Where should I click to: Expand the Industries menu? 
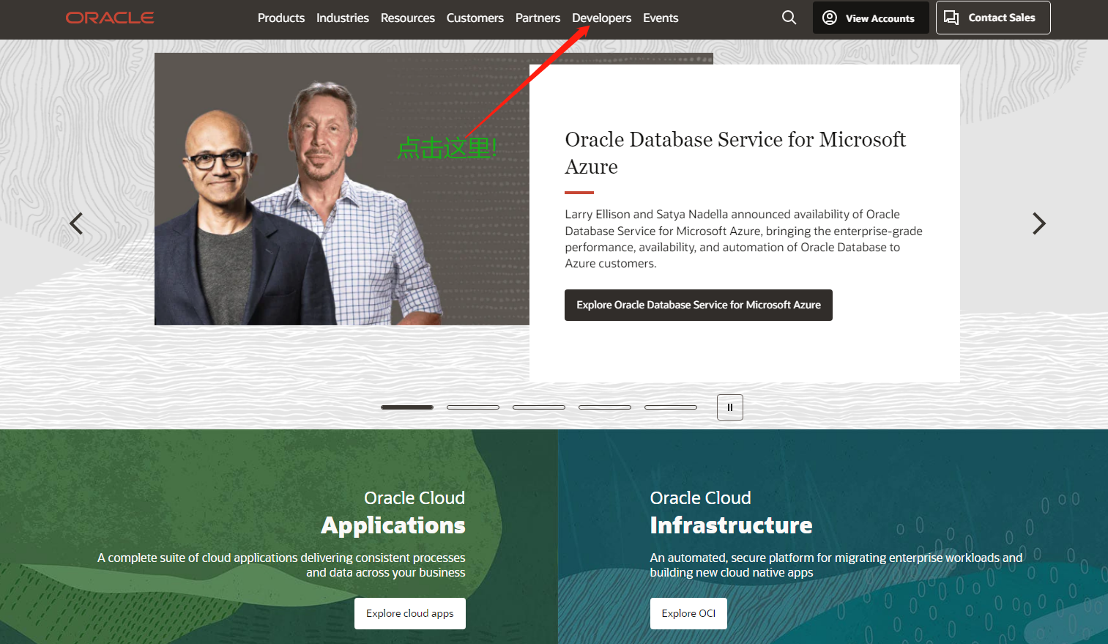(x=343, y=18)
